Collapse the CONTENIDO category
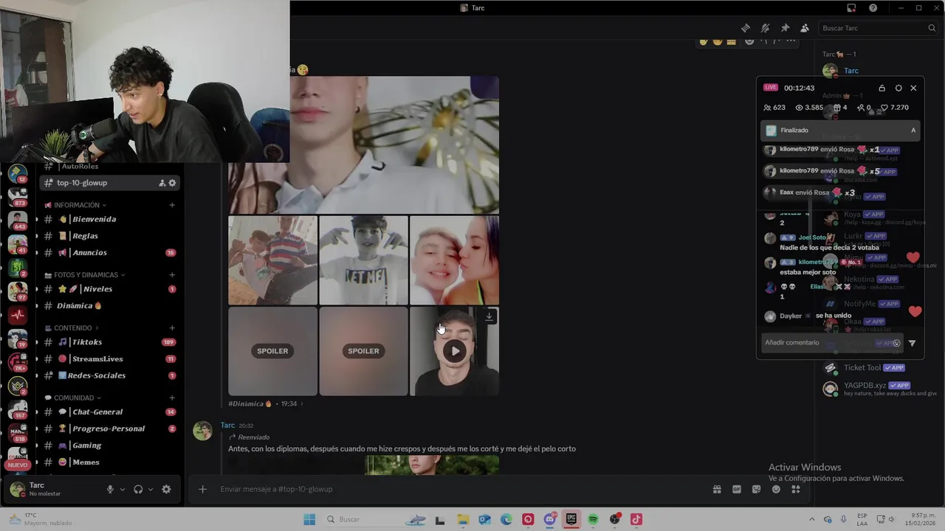The width and height of the screenshot is (945, 531). (x=72, y=328)
